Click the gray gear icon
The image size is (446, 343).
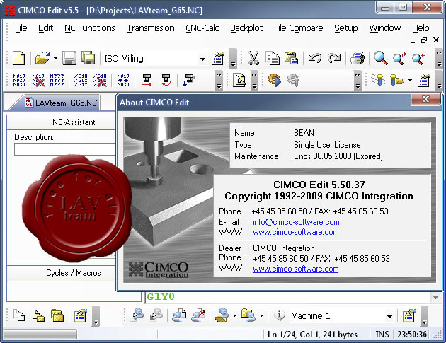coord(293,80)
